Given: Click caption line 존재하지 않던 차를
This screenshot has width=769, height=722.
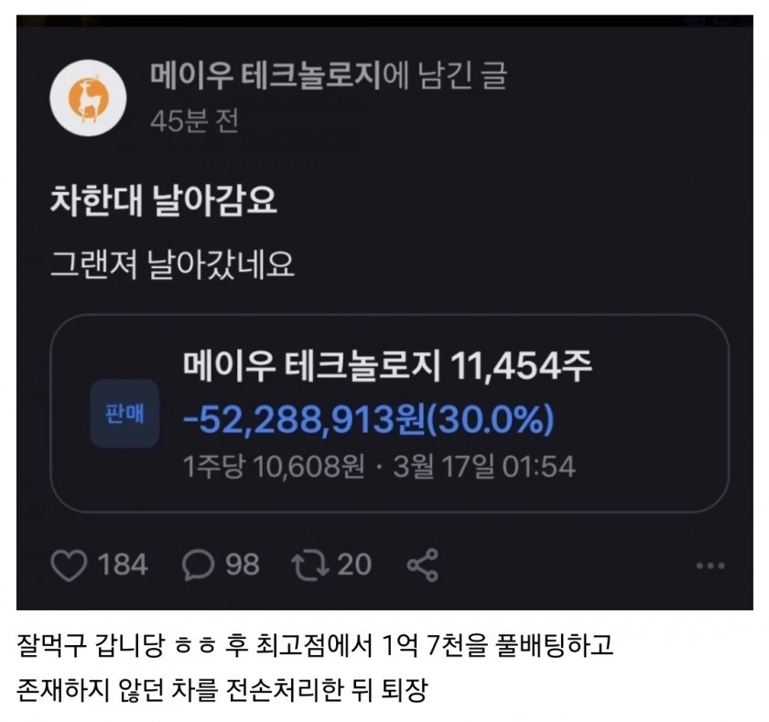Looking at the screenshot, I should (222, 689).
